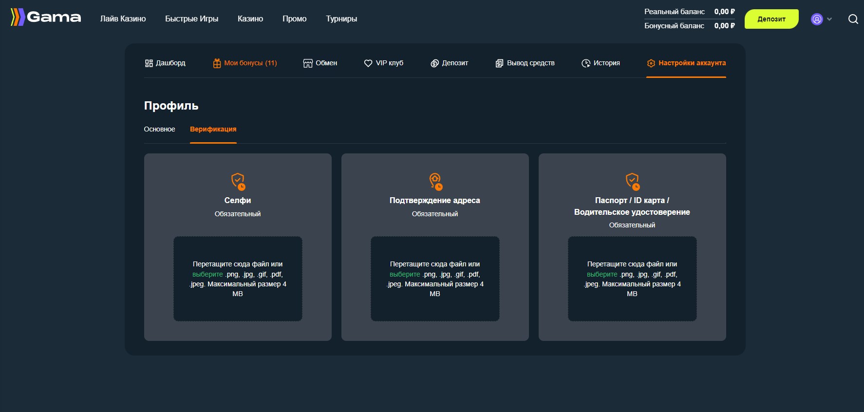Click выберите link in Селфи upload box
This screenshot has height=412, width=864.
(207, 274)
